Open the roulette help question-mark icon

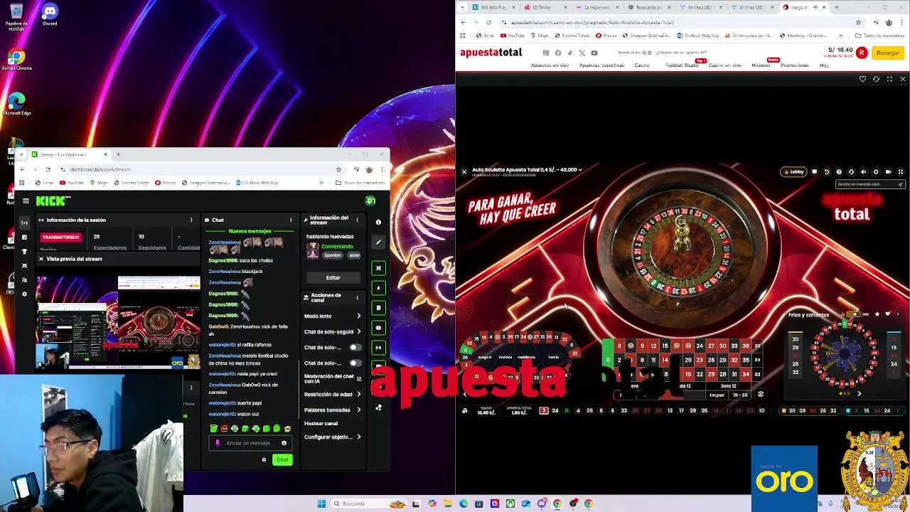[x=839, y=171]
